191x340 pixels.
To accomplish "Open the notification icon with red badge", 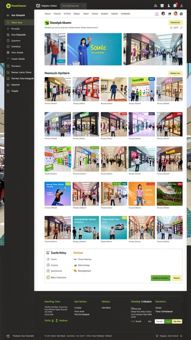I will (x=175, y=5).
